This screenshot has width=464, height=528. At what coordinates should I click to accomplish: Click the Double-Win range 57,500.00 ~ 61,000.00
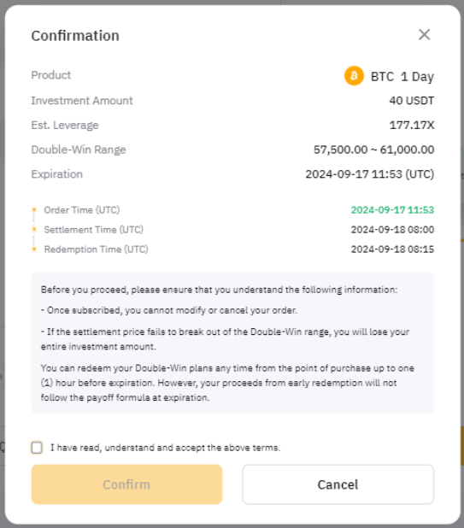[373, 150]
